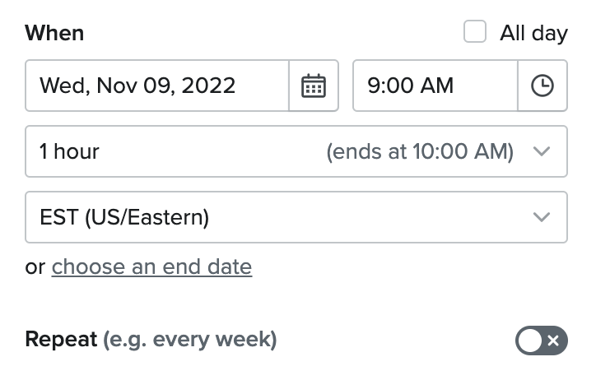
Task: Open the clock time picker icon
Action: tap(542, 86)
